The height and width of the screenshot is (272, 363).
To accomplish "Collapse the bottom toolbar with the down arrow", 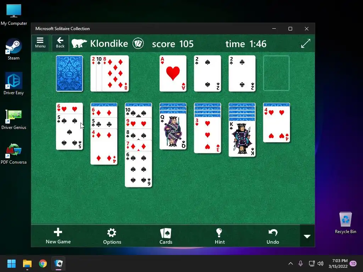I will click(x=307, y=236).
